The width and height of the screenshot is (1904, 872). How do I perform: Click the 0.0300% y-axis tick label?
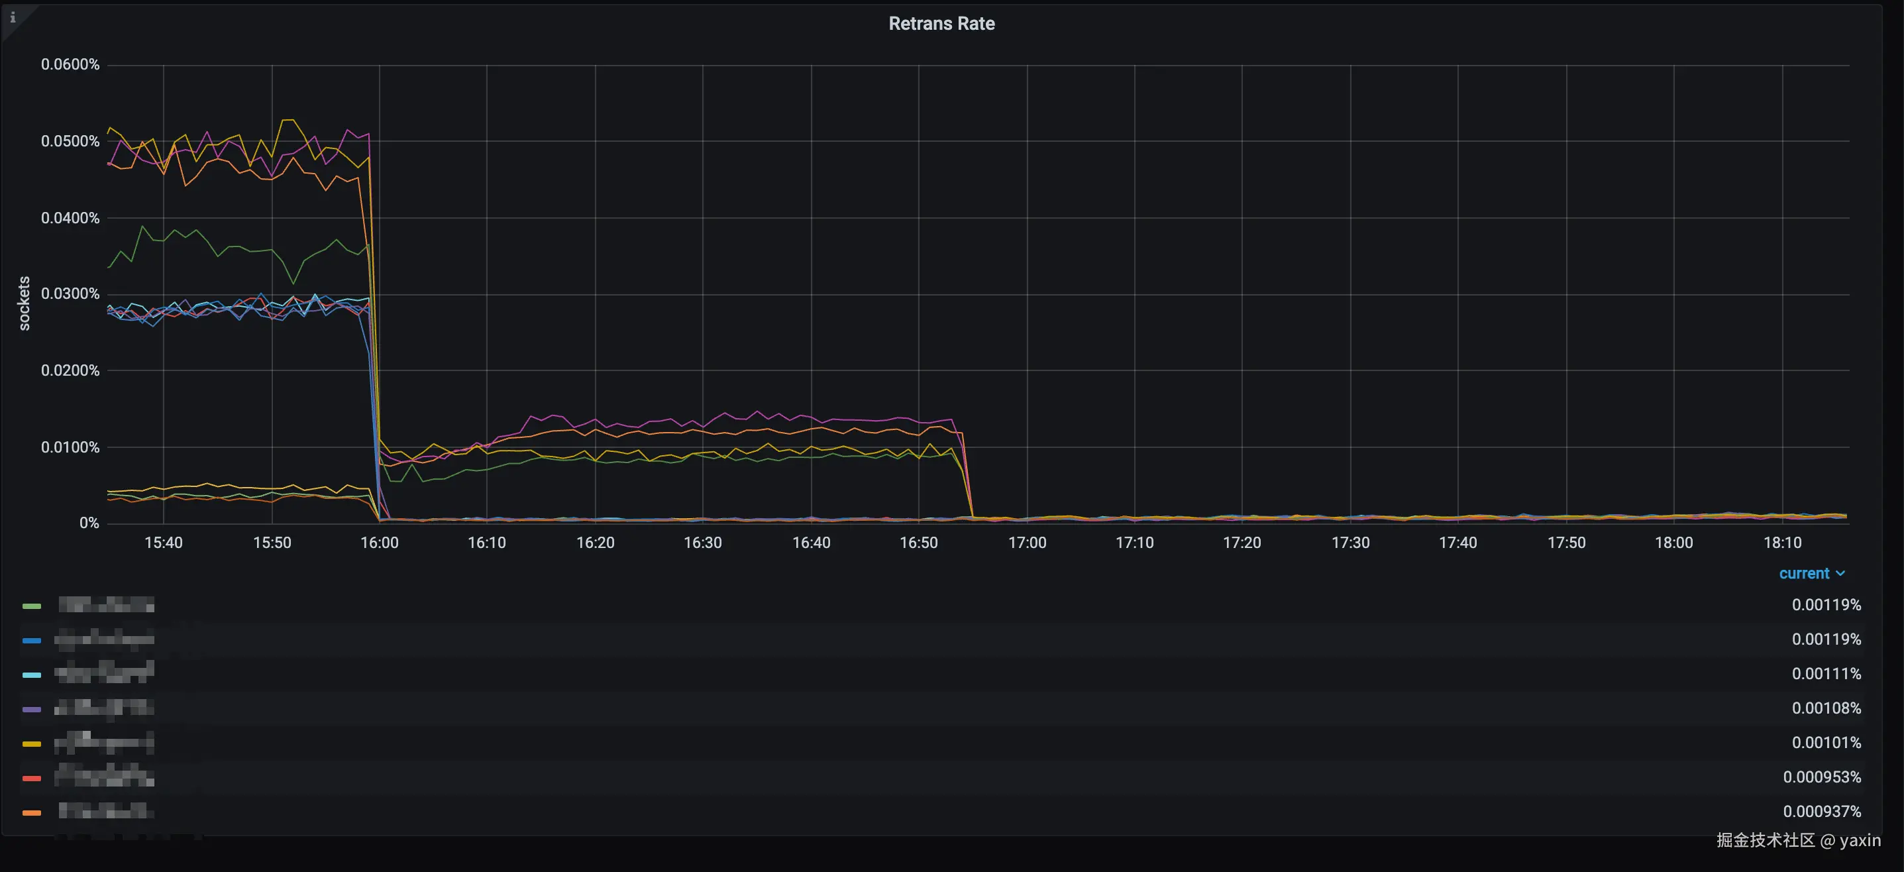pyautogui.click(x=70, y=294)
